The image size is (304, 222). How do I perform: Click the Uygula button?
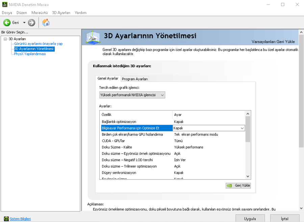pos(250,219)
